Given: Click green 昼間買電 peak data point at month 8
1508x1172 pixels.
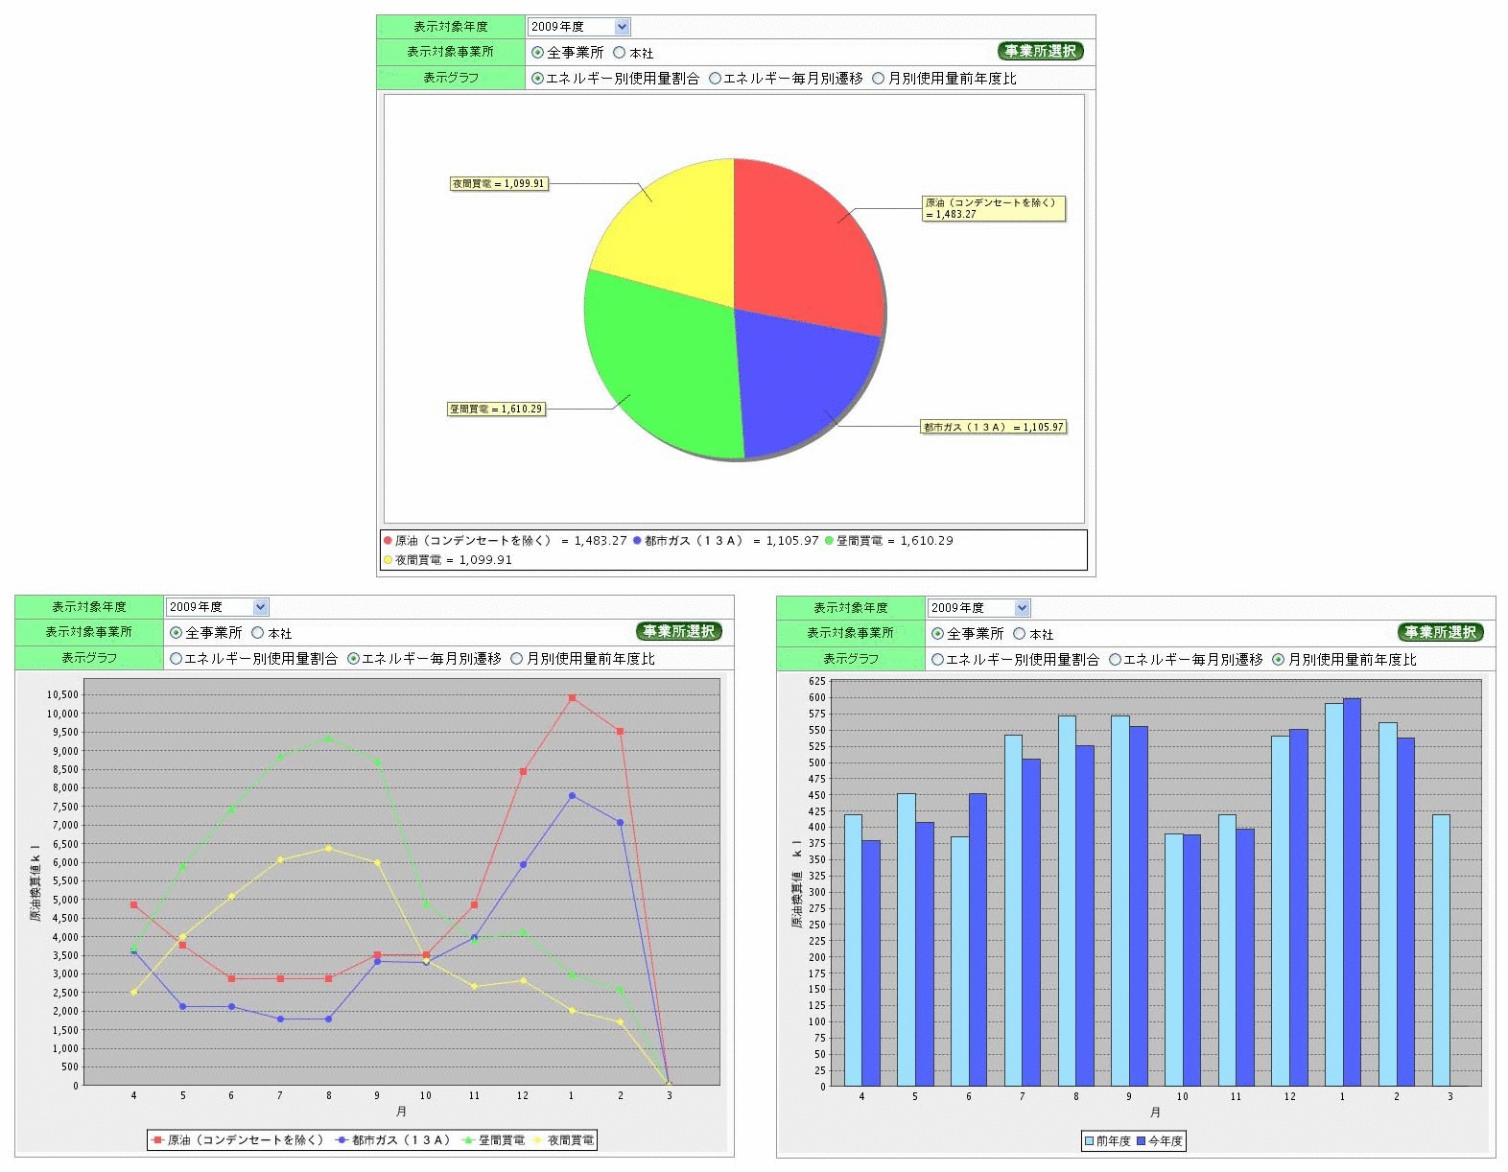Looking at the screenshot, I should point(329,738).
